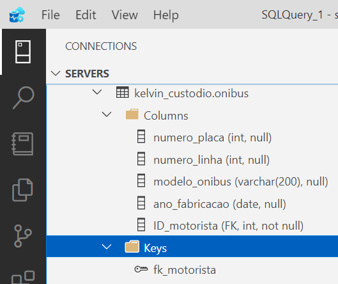
Task: Open the Extensions icon in the activity bar
Action: (23, 278)
